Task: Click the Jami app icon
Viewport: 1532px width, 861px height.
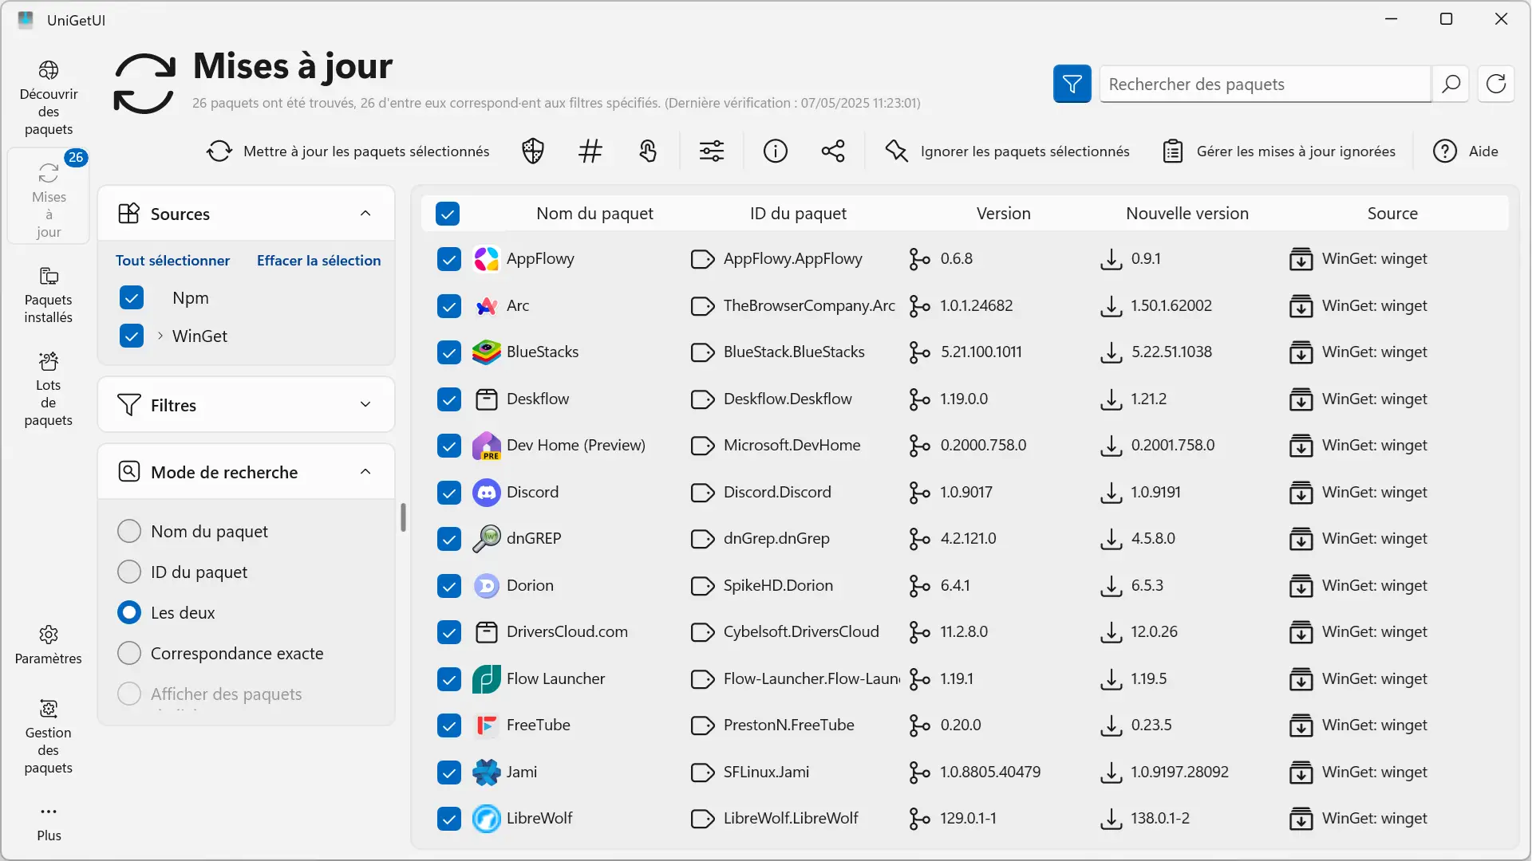Action: coord(487,773)
